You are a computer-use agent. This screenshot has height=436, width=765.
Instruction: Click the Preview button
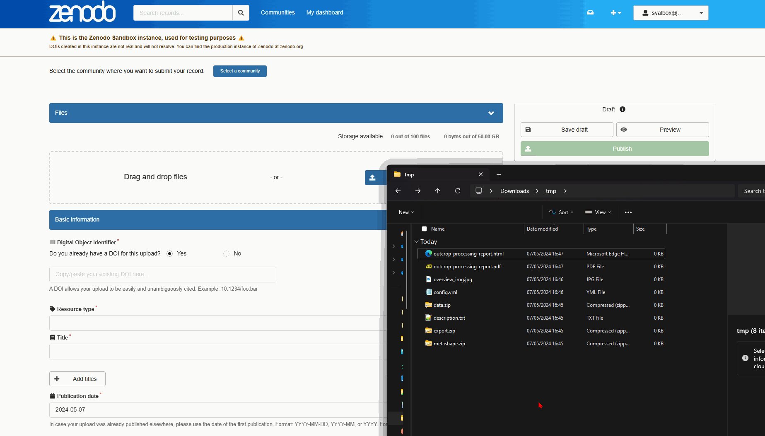663,130
